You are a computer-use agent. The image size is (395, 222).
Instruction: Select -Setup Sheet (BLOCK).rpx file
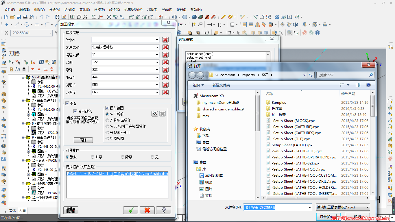tap(293, 121)
